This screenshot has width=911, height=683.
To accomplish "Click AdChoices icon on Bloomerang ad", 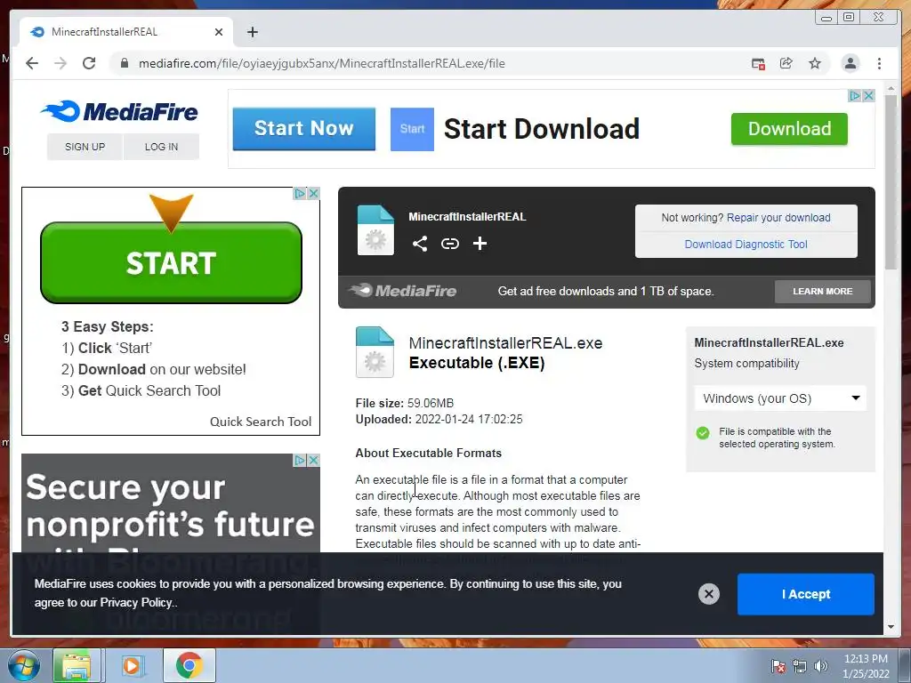I will tap(299, 460).
